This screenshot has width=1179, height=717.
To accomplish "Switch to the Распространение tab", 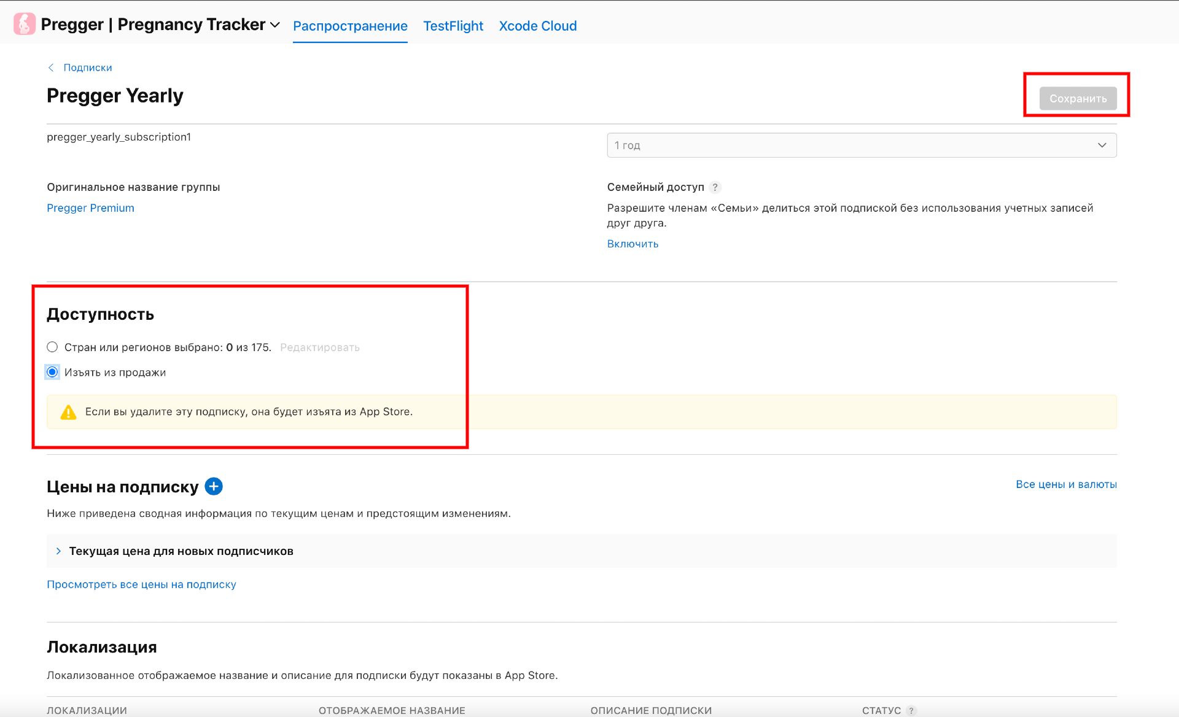I will 350,26.
